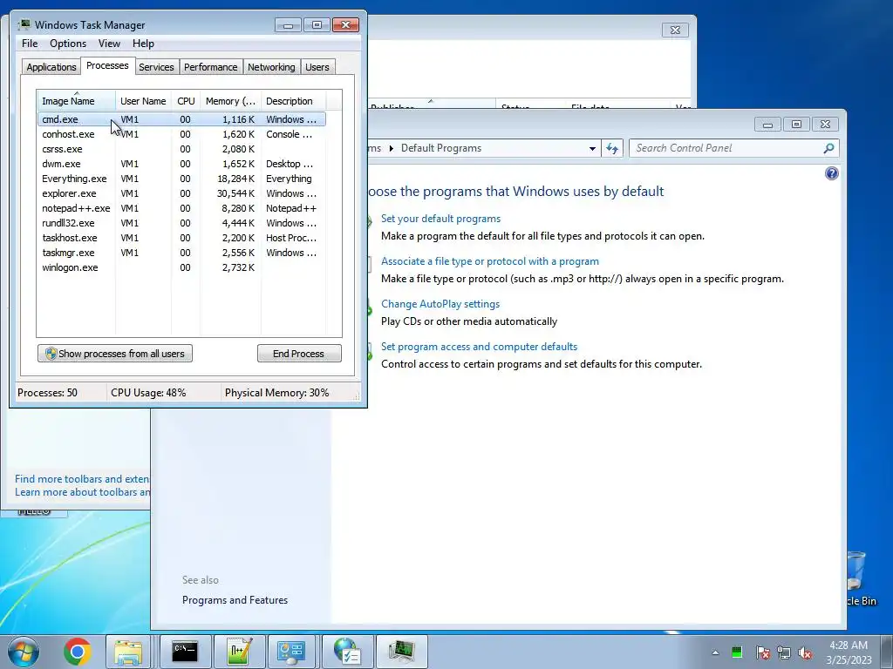Screen dimensions: 893x669
Task: Sort processes by Description column
Action: [x=293, y=101]
